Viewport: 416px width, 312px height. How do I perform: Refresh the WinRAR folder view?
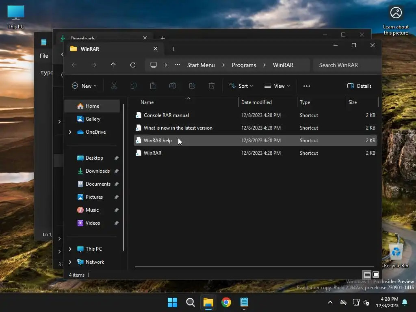133,65
